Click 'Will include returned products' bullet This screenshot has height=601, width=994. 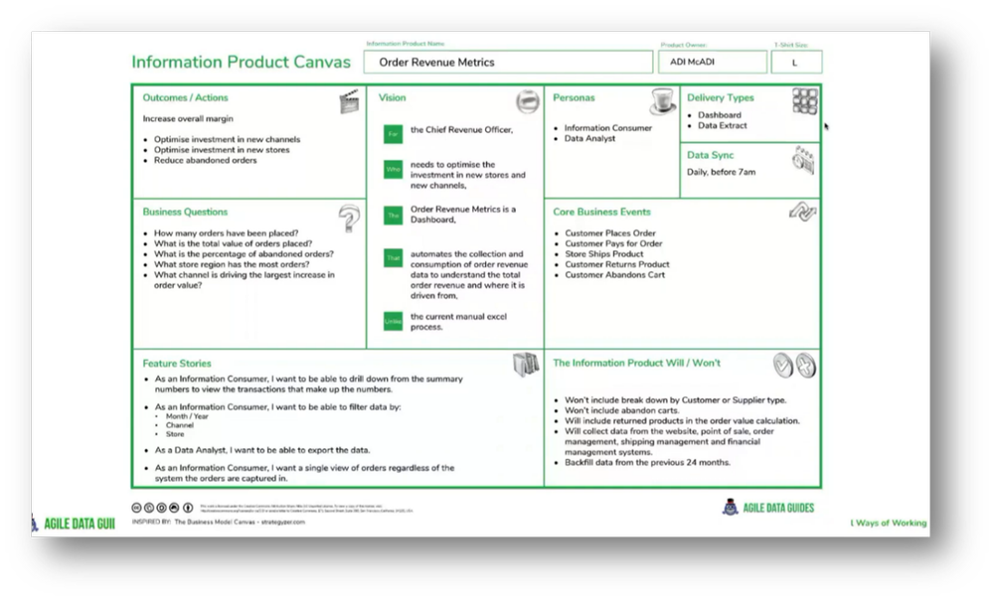pyautogui.click(x=682, y=420)
